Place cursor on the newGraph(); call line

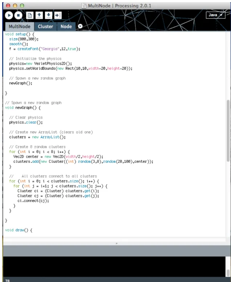point(21,83)
